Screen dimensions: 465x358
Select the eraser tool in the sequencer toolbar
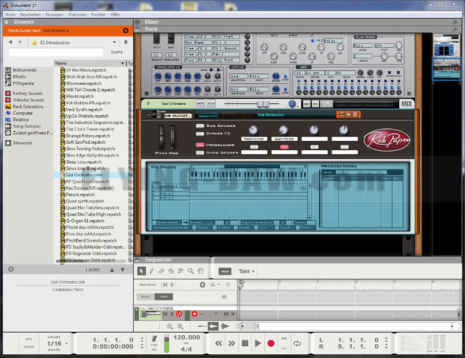[161, 271]
